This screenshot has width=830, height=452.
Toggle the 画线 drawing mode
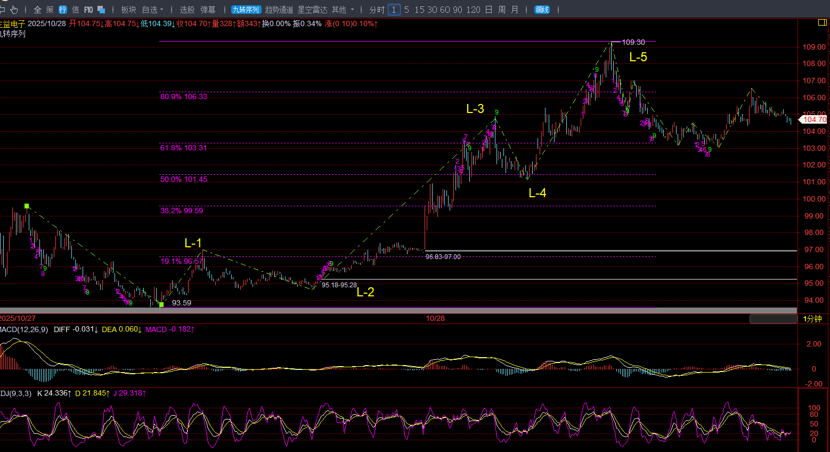(x=542, y=10)
